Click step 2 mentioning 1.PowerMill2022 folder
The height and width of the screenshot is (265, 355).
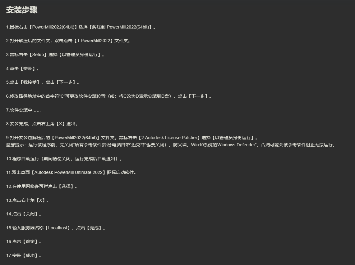(x=68, y=41)
